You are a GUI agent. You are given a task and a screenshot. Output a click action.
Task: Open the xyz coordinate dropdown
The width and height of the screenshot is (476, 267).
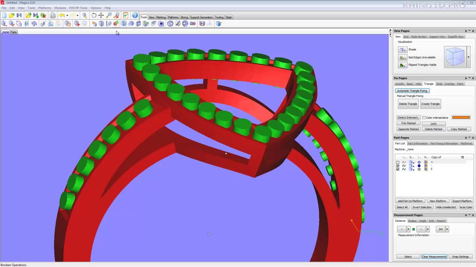(x=447, y=229)
